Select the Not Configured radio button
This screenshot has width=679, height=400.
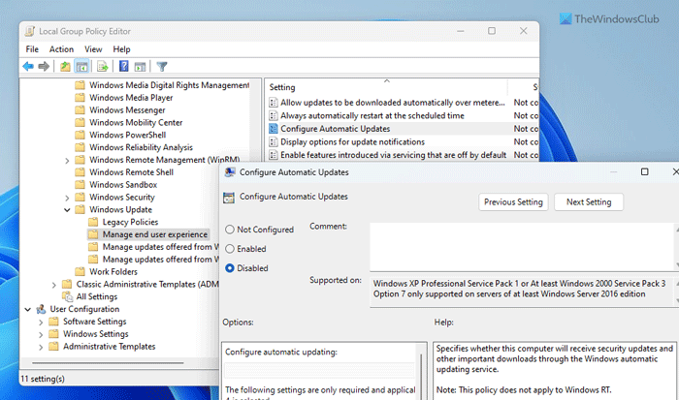pyautogui.click(x=230, y=230)
